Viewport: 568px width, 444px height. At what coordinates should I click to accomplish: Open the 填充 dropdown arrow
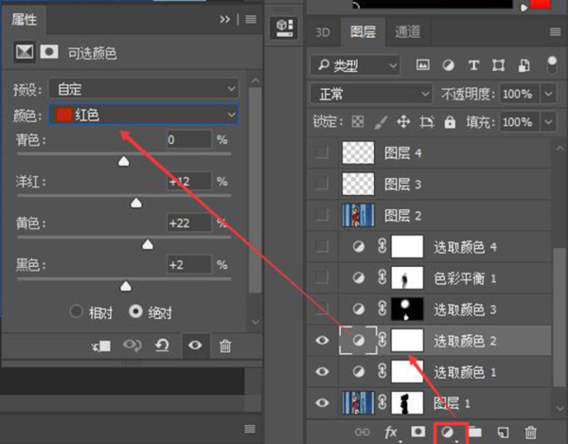(x=548, y=122)
